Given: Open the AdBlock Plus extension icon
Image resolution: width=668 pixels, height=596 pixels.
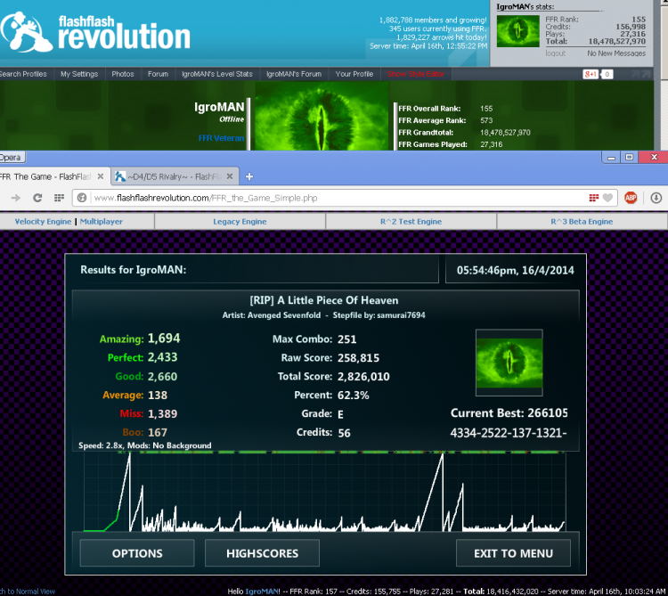Looking at the screenshot, I should pyautogui.click(x=631, y=198).
